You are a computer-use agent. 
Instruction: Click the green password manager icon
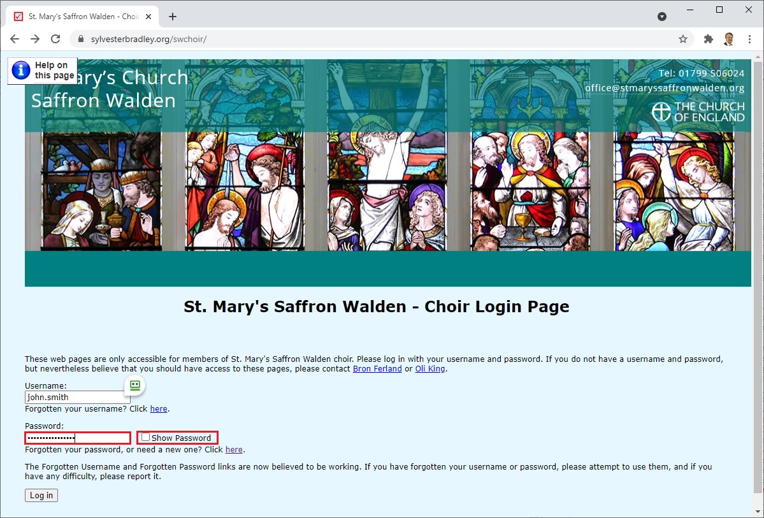click(x=135, y=385)
